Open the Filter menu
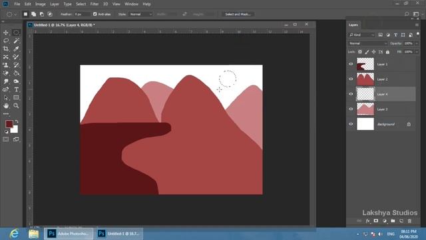This screenshot has height=240, width=426. (95, 4)
